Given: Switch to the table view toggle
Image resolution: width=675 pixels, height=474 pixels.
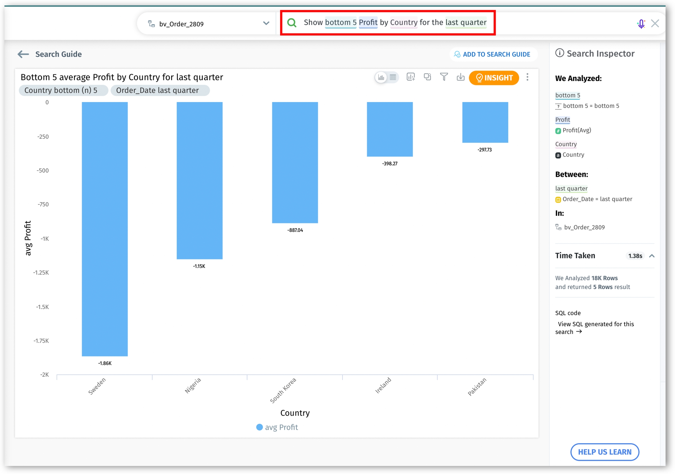Looking at the screenshot, I should pos(393,77).
